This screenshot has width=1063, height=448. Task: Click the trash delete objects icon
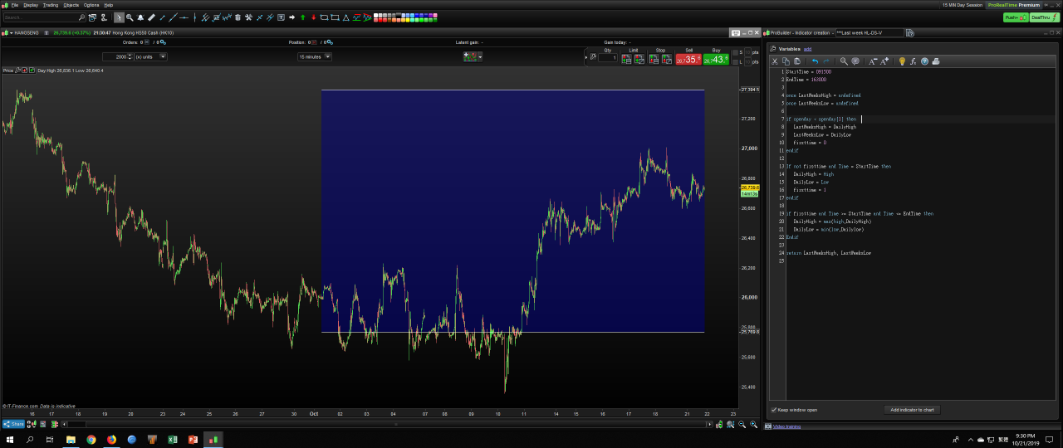click(238, 17)
